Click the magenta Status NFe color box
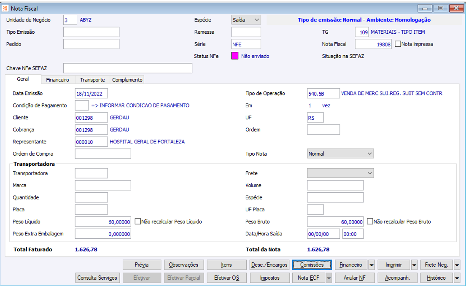 point(235,56)
